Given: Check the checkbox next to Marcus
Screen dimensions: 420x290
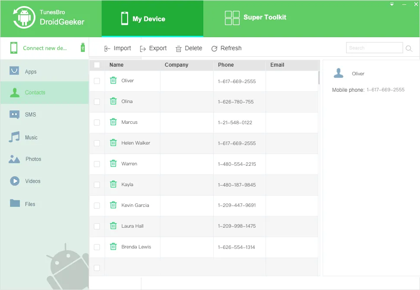Looking at the screenshot, I should pos(97,122).
